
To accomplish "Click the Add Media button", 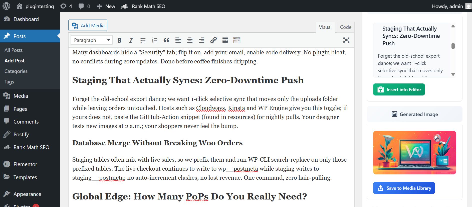I will (88, 25).
